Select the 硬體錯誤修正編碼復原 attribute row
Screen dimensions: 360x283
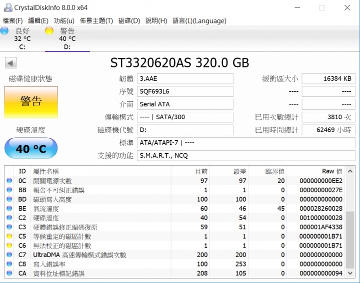174,227
